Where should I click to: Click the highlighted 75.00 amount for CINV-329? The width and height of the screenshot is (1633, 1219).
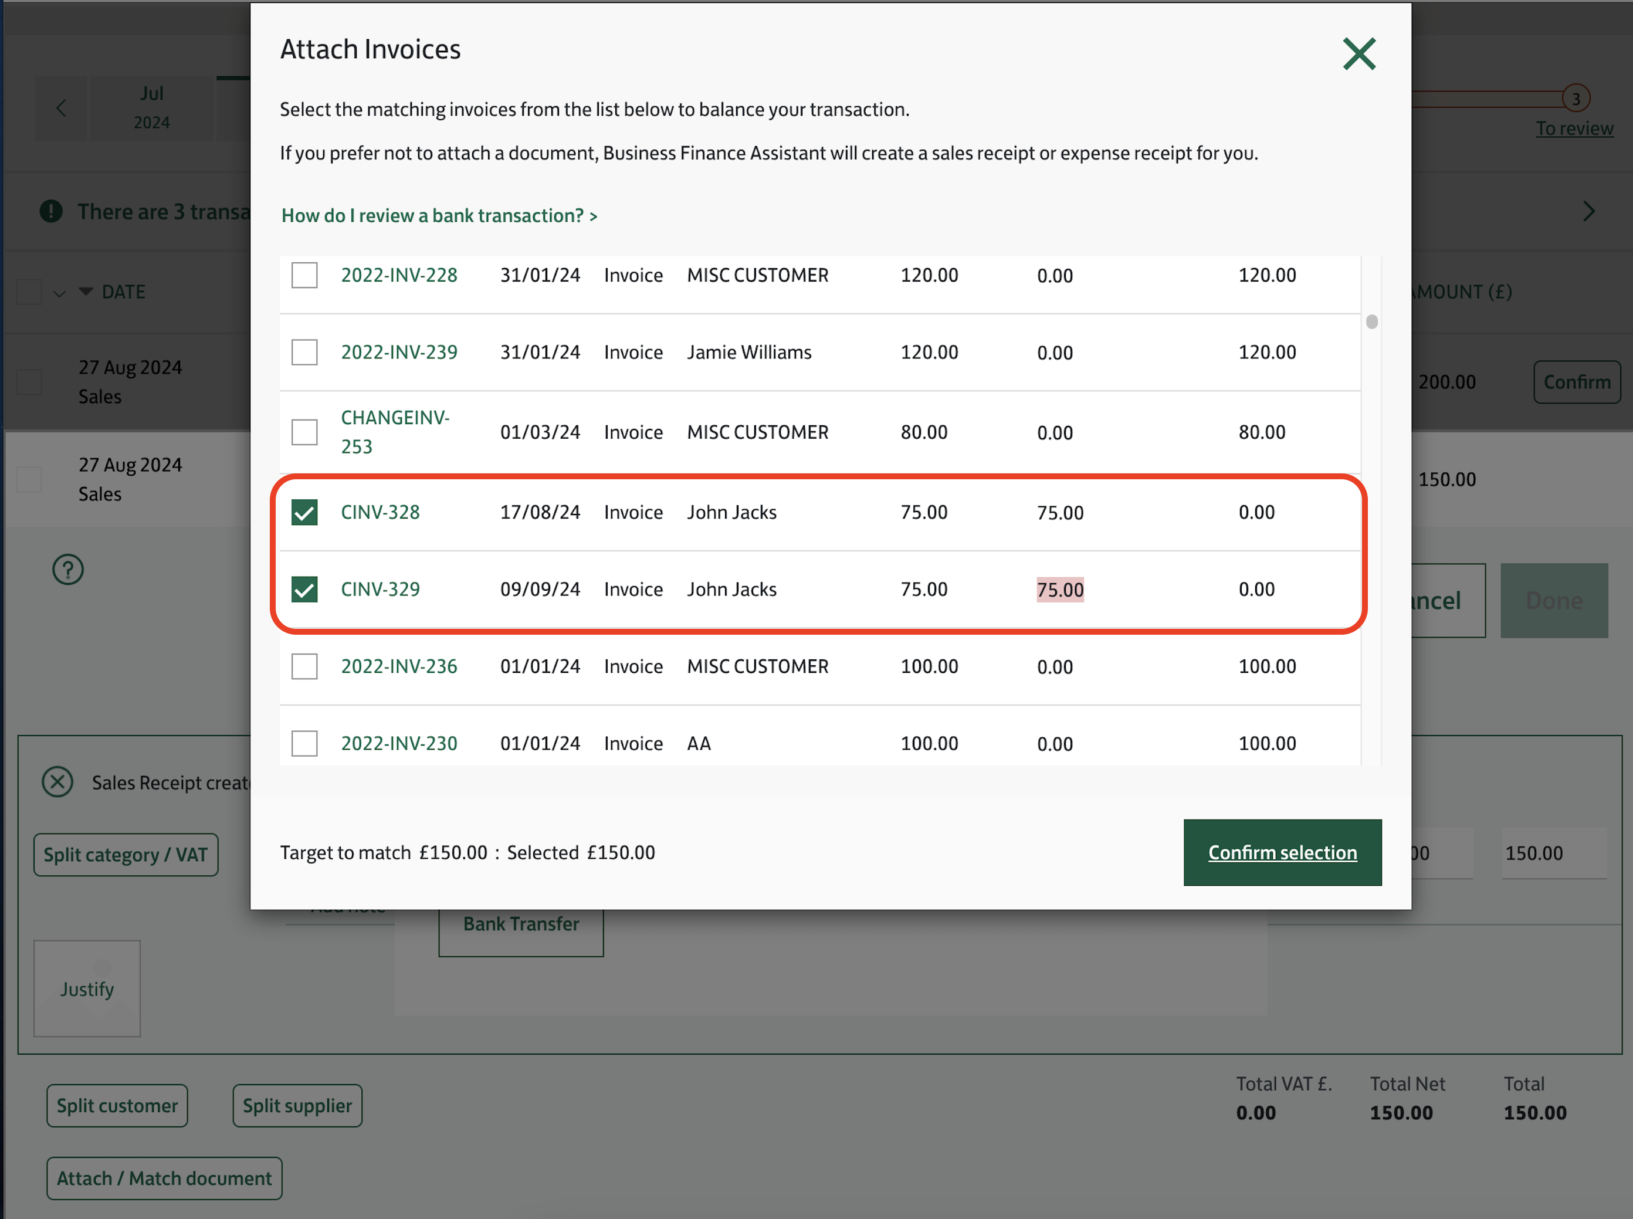coord(1061,590)
